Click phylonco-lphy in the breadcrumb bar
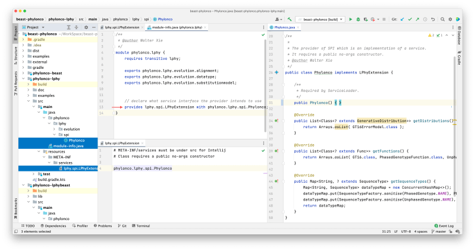Viewport: 475px width, 251px height. 61,19
